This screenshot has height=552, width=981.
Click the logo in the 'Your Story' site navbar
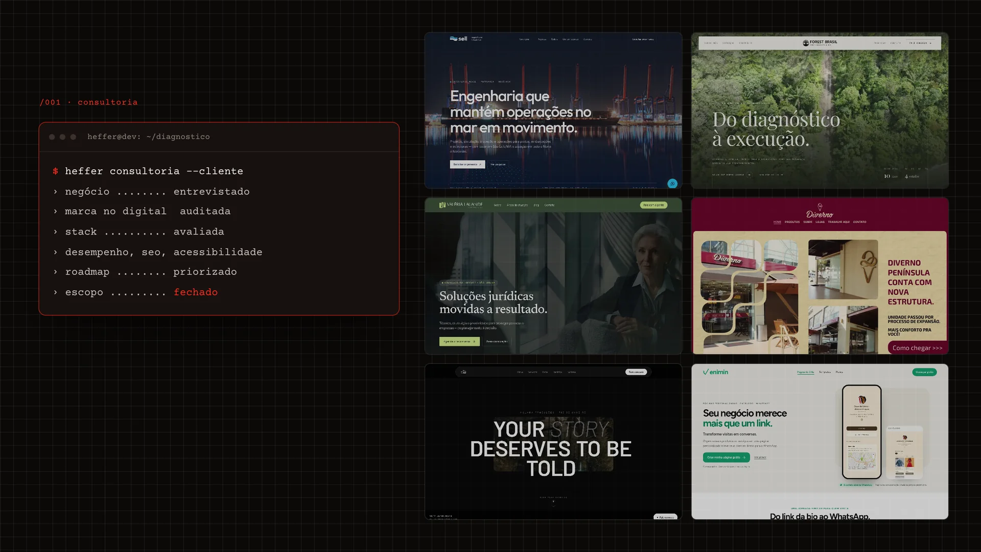463,372
